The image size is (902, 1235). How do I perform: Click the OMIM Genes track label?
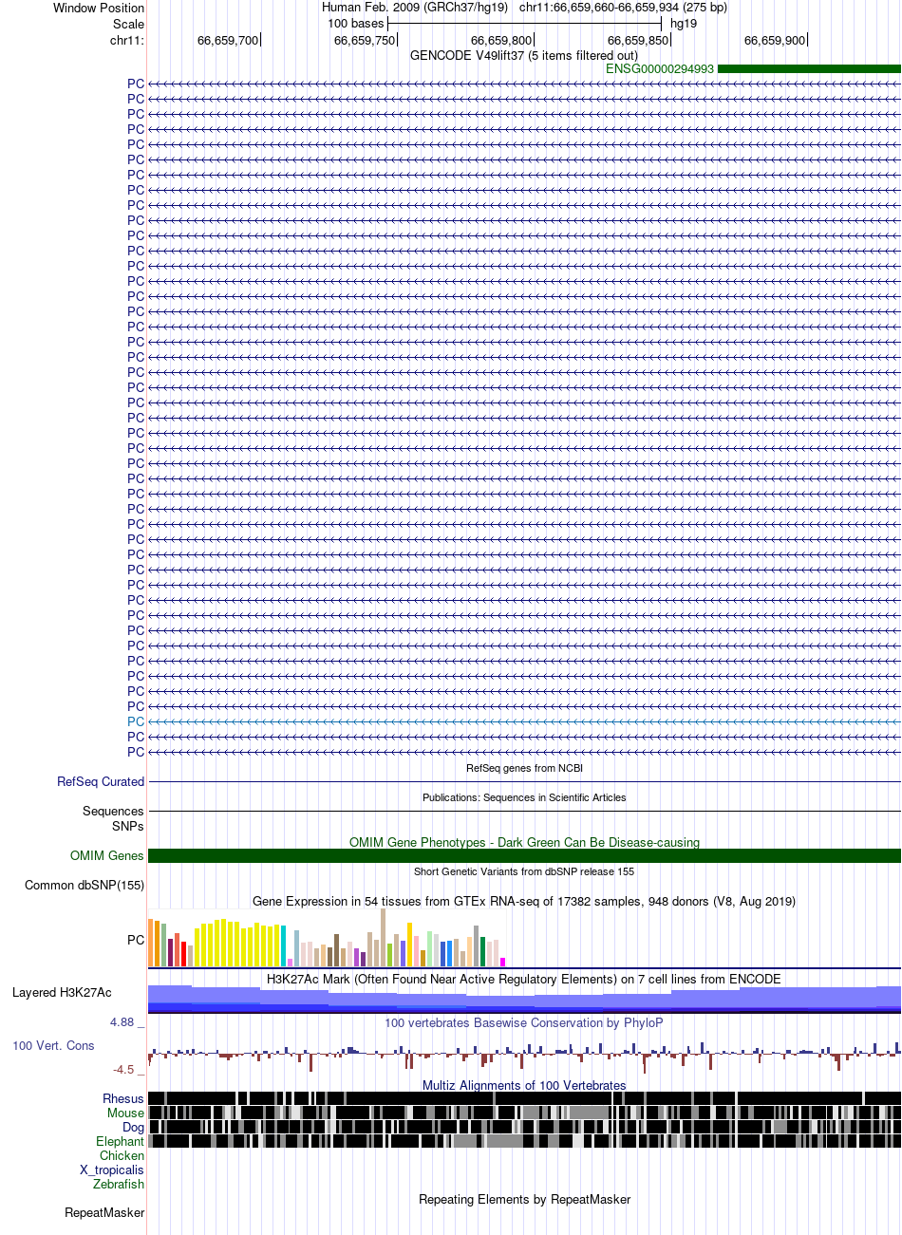[107, 856]
